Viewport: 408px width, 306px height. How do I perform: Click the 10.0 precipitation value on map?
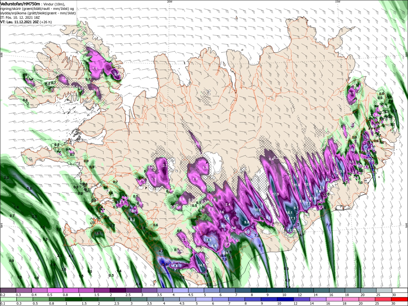(258, 210)
